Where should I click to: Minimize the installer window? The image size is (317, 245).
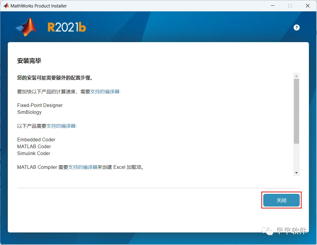(x=273, y=6)
